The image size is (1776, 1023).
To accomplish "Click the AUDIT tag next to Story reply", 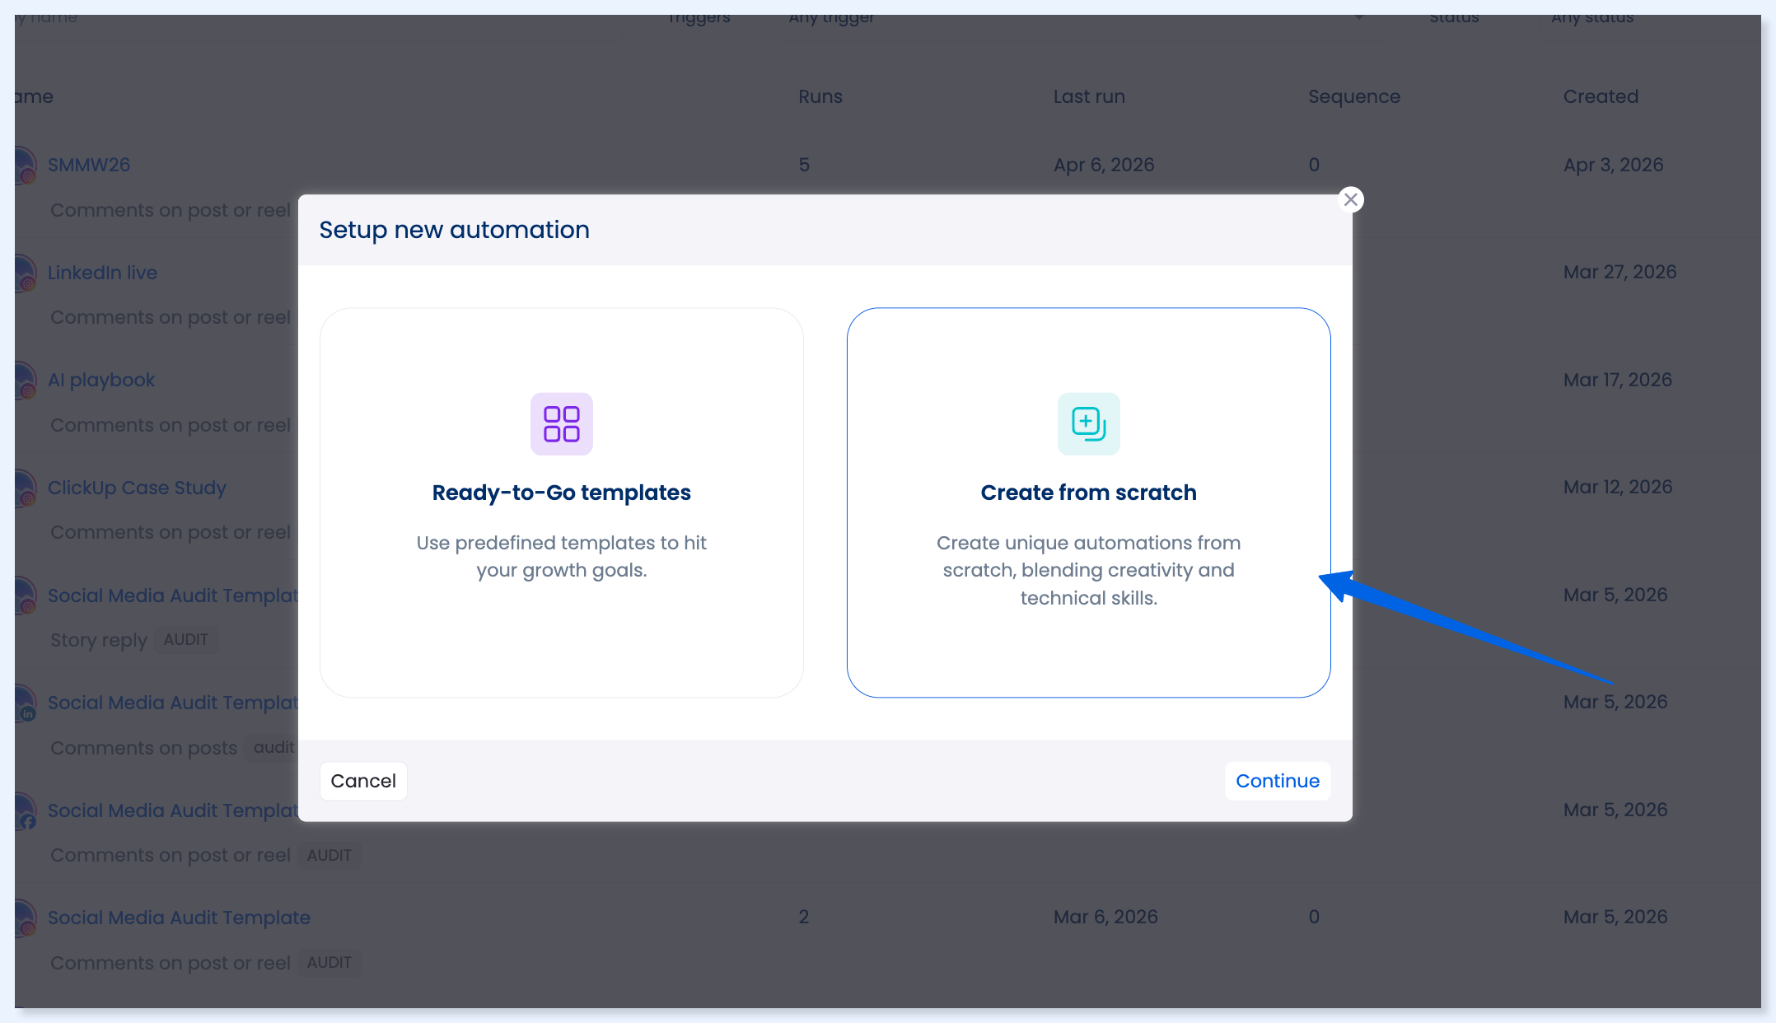I will (186, 639).
